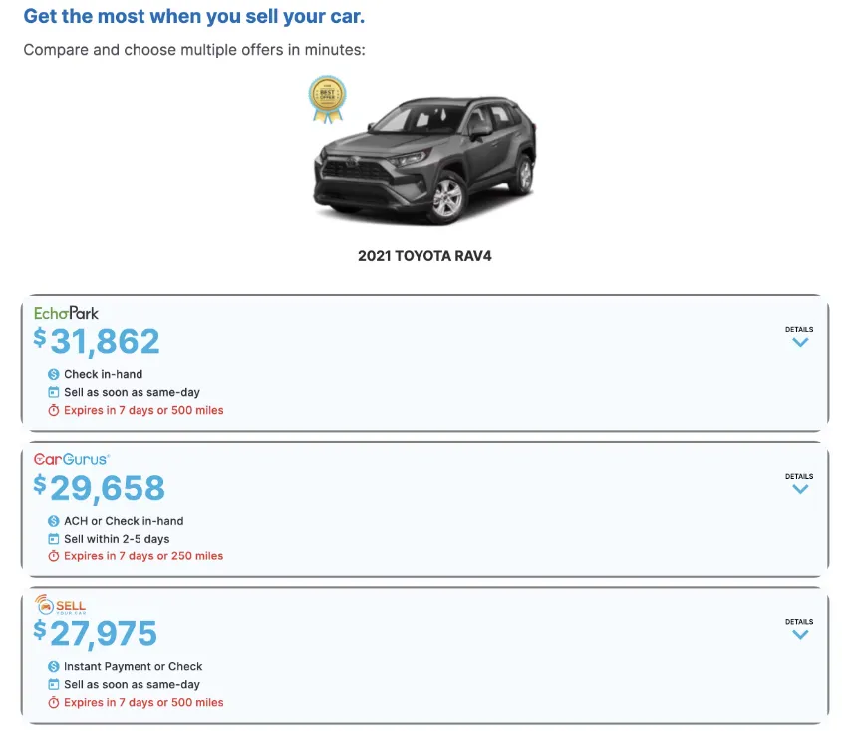Click the dollar icon beside "ACH or Check in-hand"
The width and height of the screenshot is (842, 731).
[x=53, y=521]
